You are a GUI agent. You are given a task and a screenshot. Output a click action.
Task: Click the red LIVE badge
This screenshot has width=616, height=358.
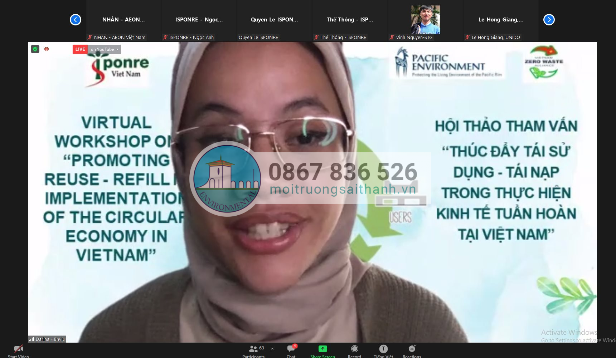click(80, 49)
